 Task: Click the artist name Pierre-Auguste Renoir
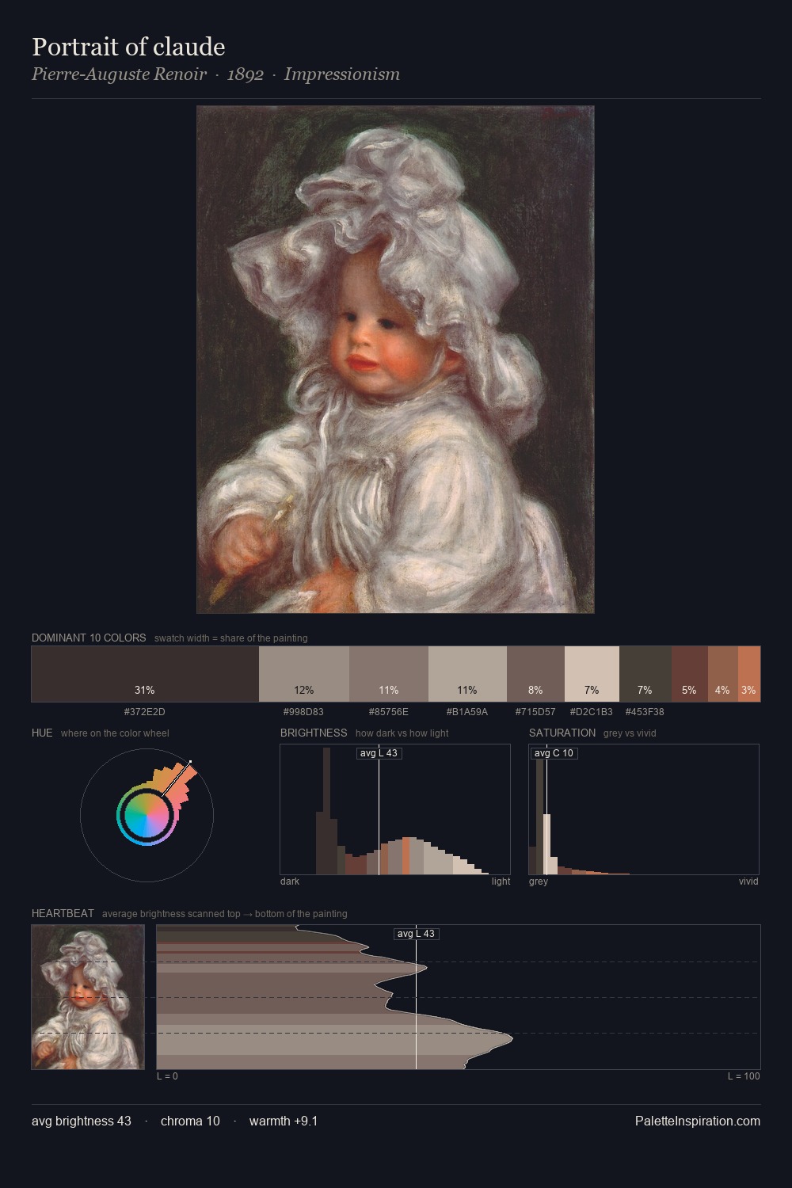click(x=119, y=74)
